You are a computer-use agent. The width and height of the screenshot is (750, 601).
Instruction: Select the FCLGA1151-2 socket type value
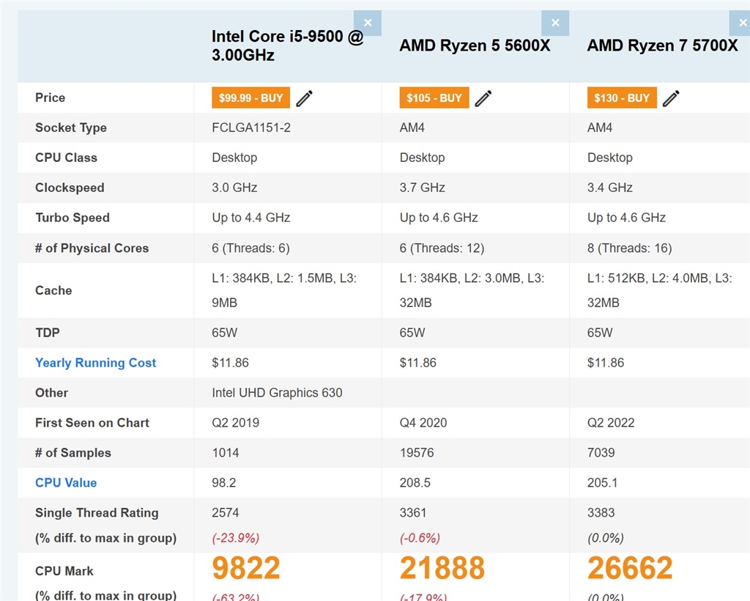pyautogui.click(x=251, y=128)
